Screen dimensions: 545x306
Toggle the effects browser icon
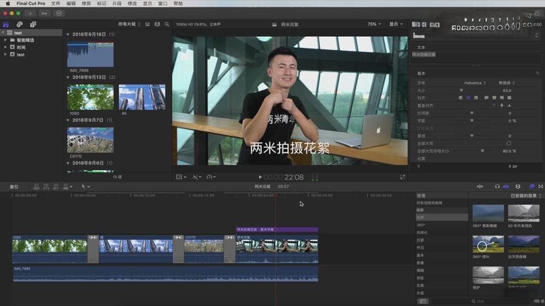pos(532,187)
